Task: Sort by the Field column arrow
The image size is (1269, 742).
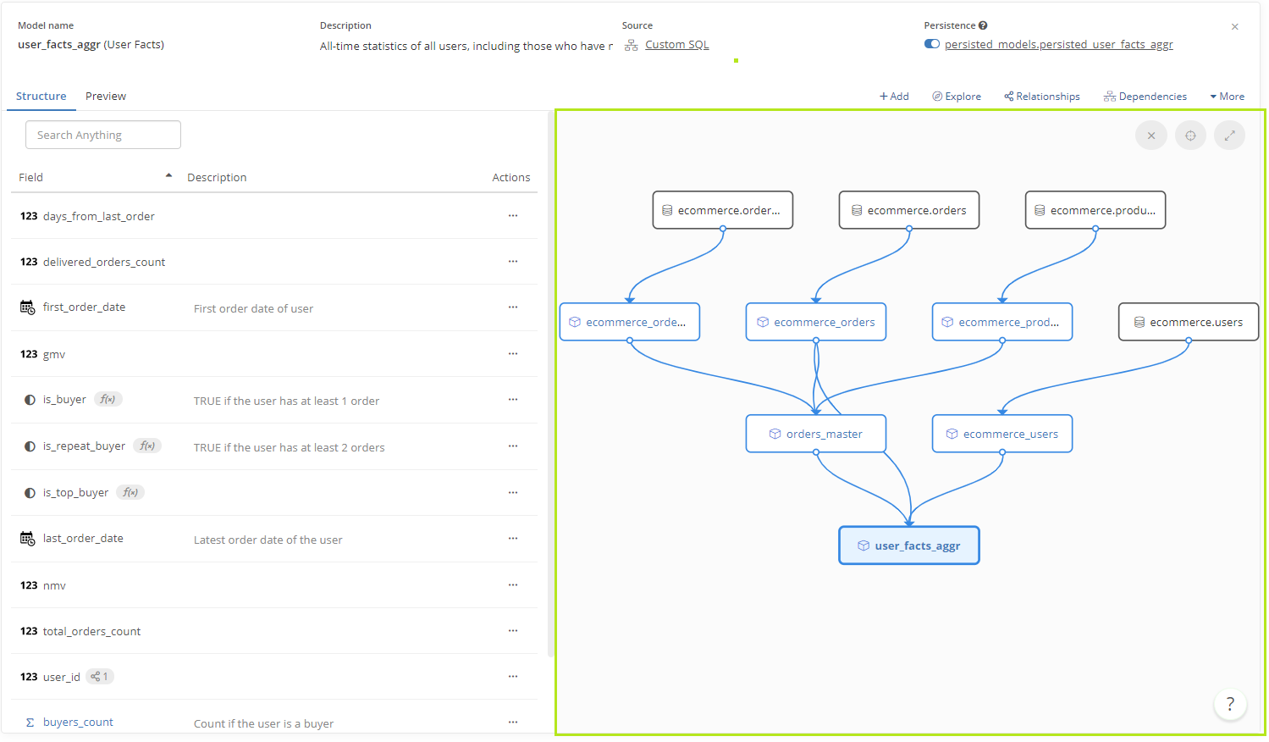Action: click(x=168, y=175)
